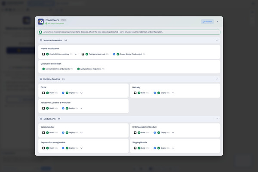
Task: Click the Gateway Deploy step label
Action: click(x=163, y=93)
